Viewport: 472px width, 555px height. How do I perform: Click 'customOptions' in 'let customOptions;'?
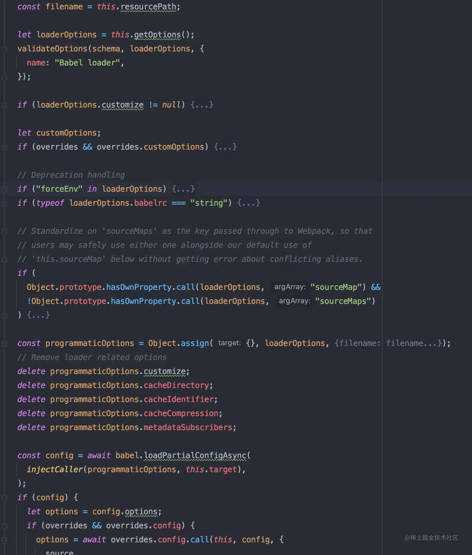[x=66, y=133]
